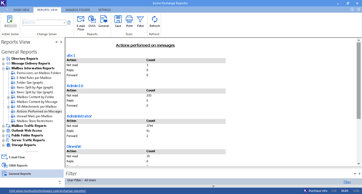The width and height of the screenshot is (362, 194).
Task: Click the Administrator mailbox heading
Action: coord(79,116)
